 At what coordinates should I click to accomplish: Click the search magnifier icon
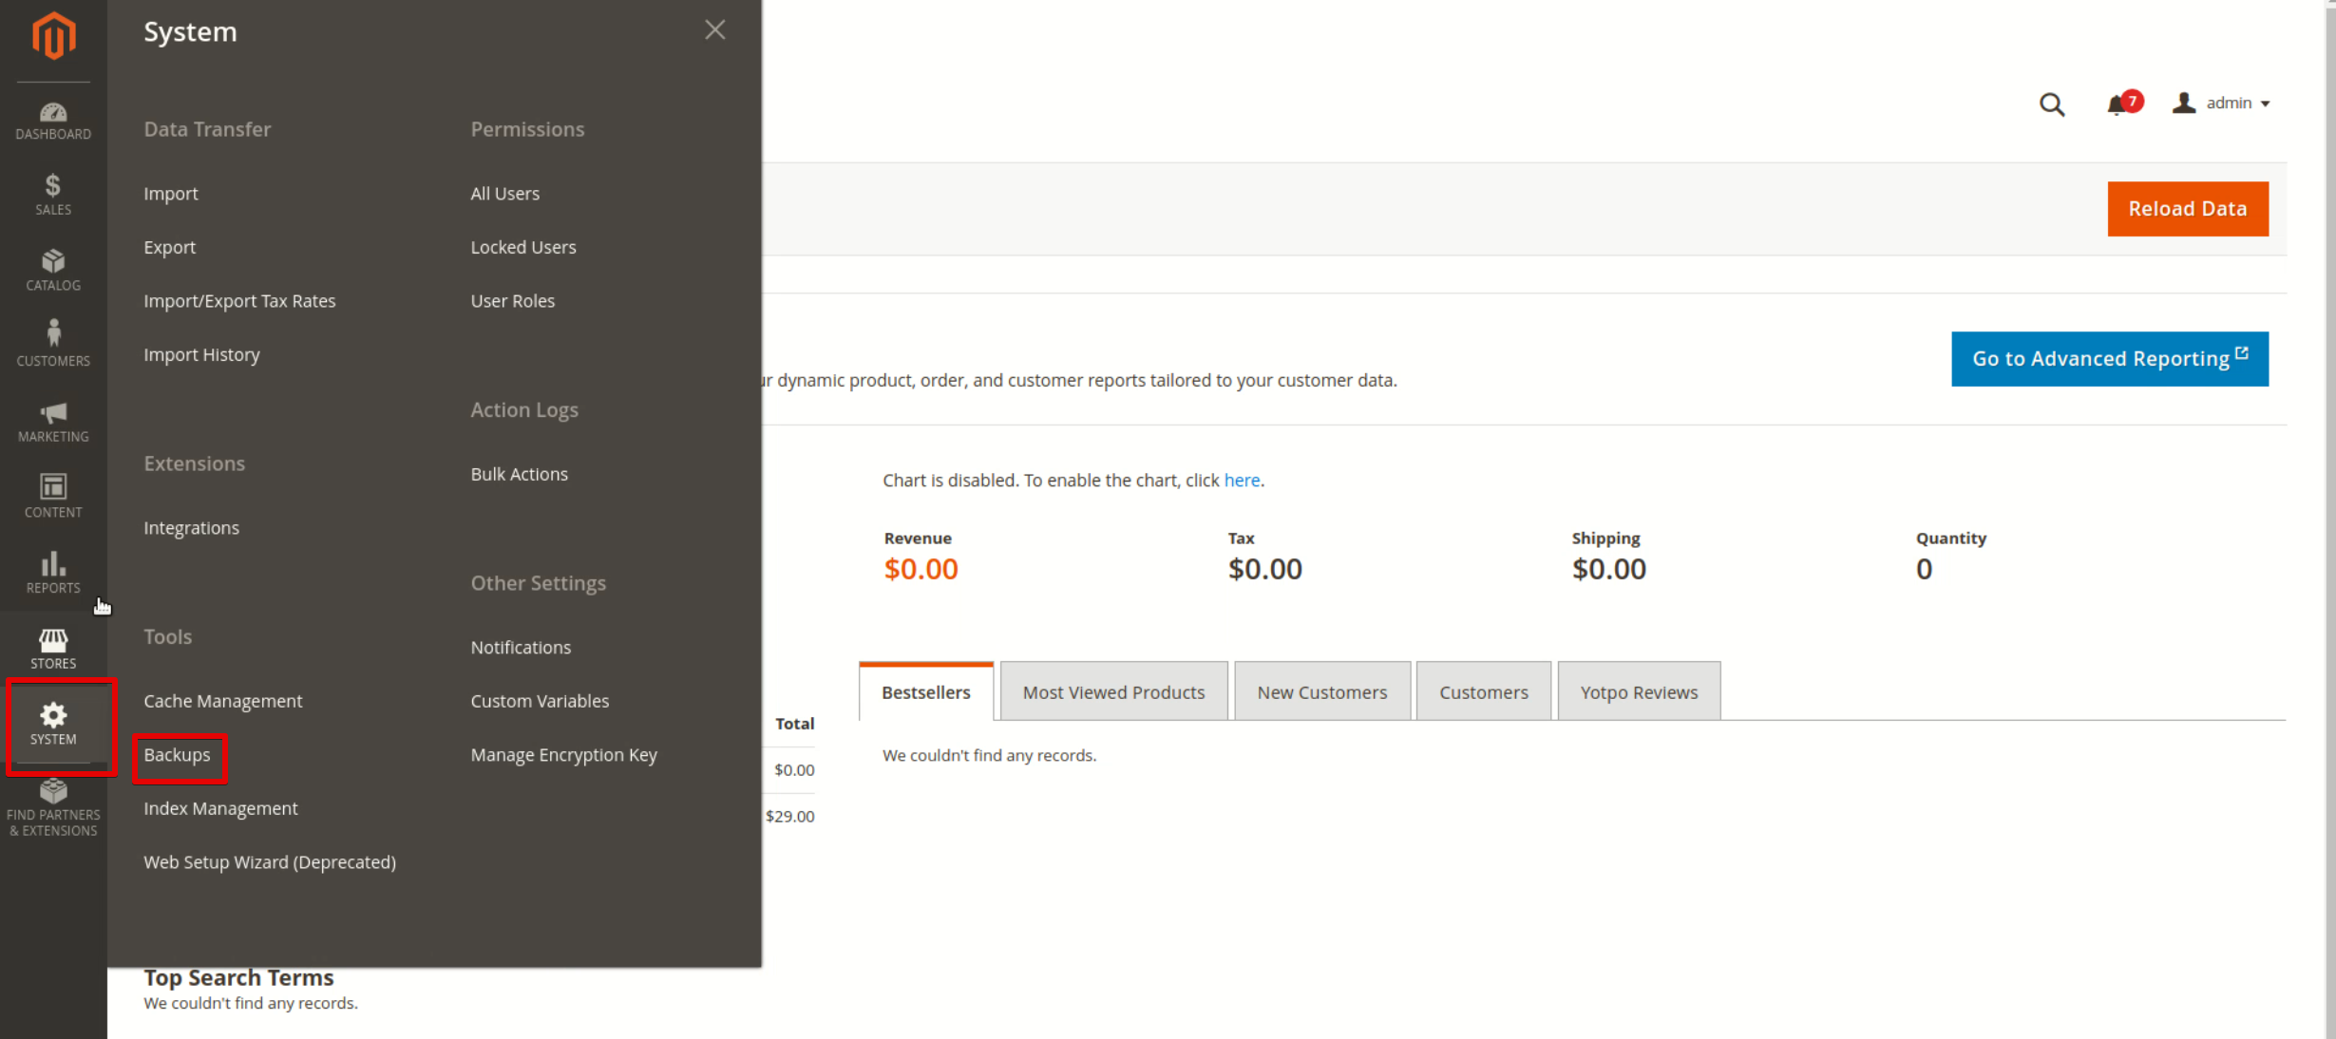click(2051, 104)
